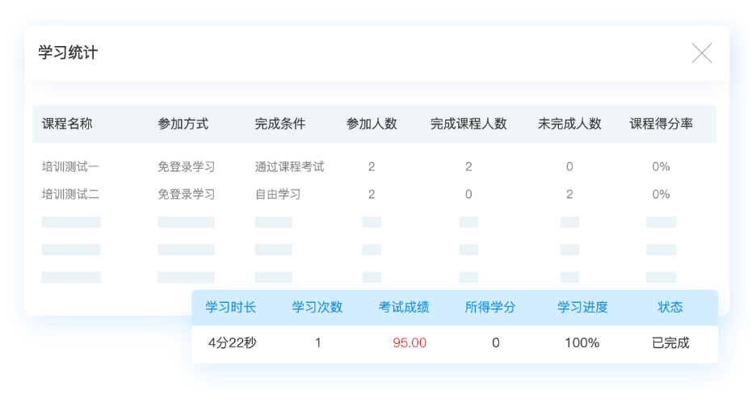Select the 完成课程人数 column header

click(468, 124)
